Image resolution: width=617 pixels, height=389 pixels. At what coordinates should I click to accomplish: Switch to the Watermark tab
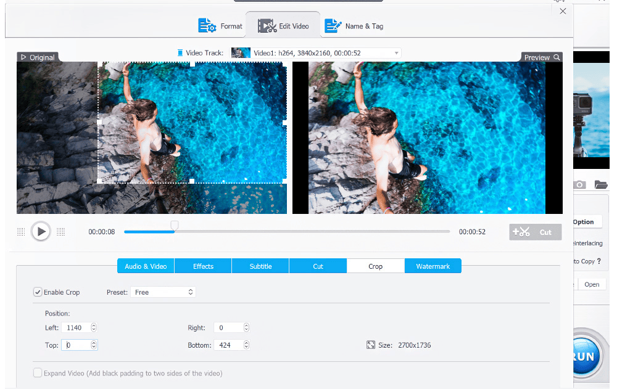[433, 266]
